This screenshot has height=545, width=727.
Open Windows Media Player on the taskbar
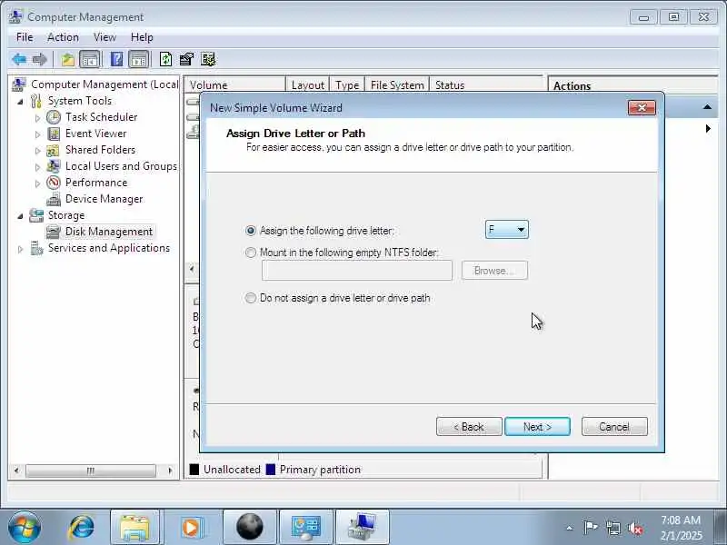[191, 528]
